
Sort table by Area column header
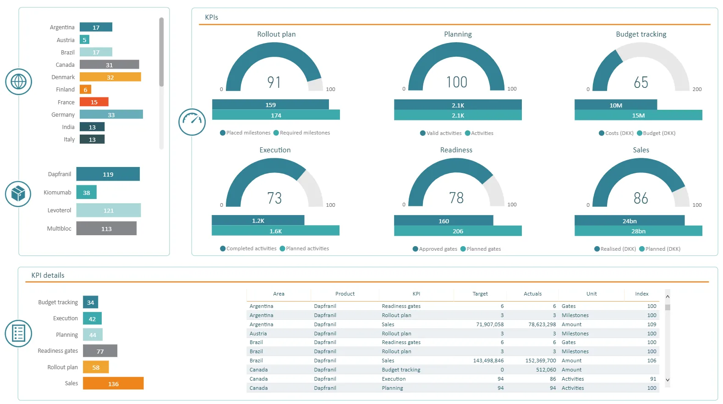(x=279, y=294)
